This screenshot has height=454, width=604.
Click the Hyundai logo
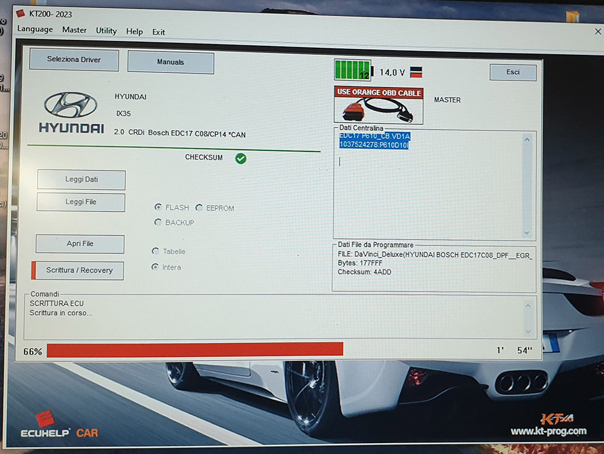[x=71, y=112]
